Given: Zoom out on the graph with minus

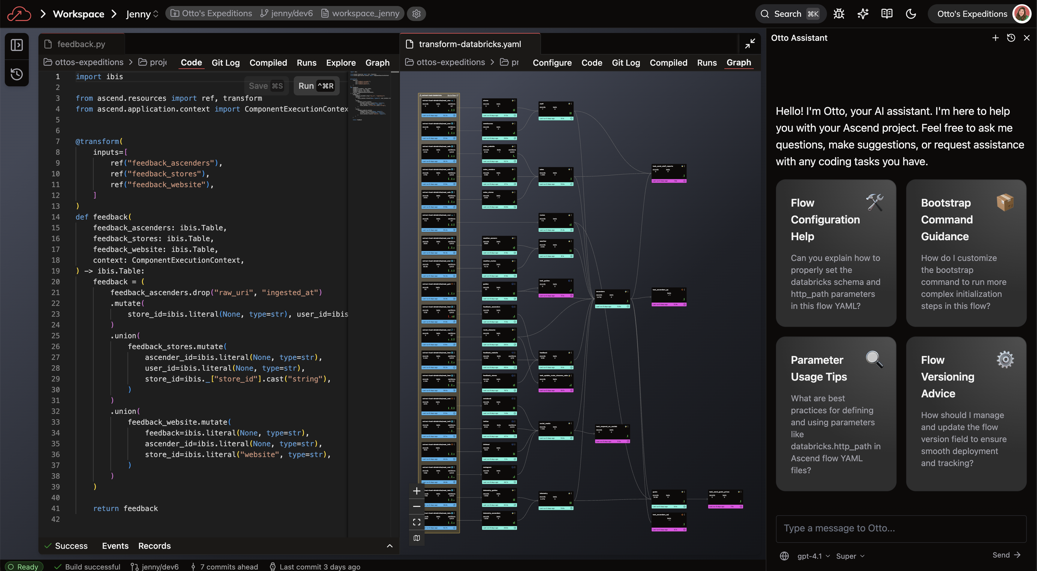Looking at the screenshot, I should point(417,507).
